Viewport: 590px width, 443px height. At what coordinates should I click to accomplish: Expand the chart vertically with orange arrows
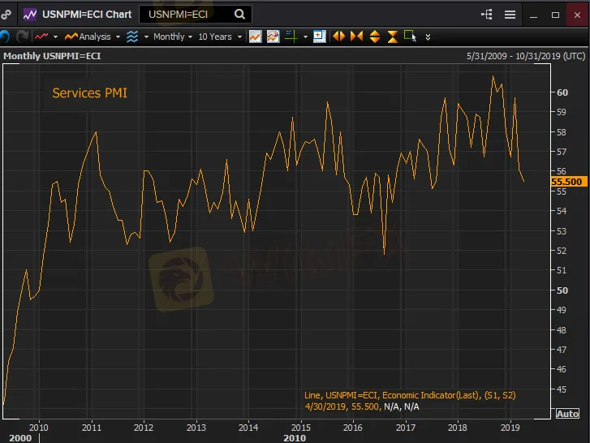coord(375,37)
